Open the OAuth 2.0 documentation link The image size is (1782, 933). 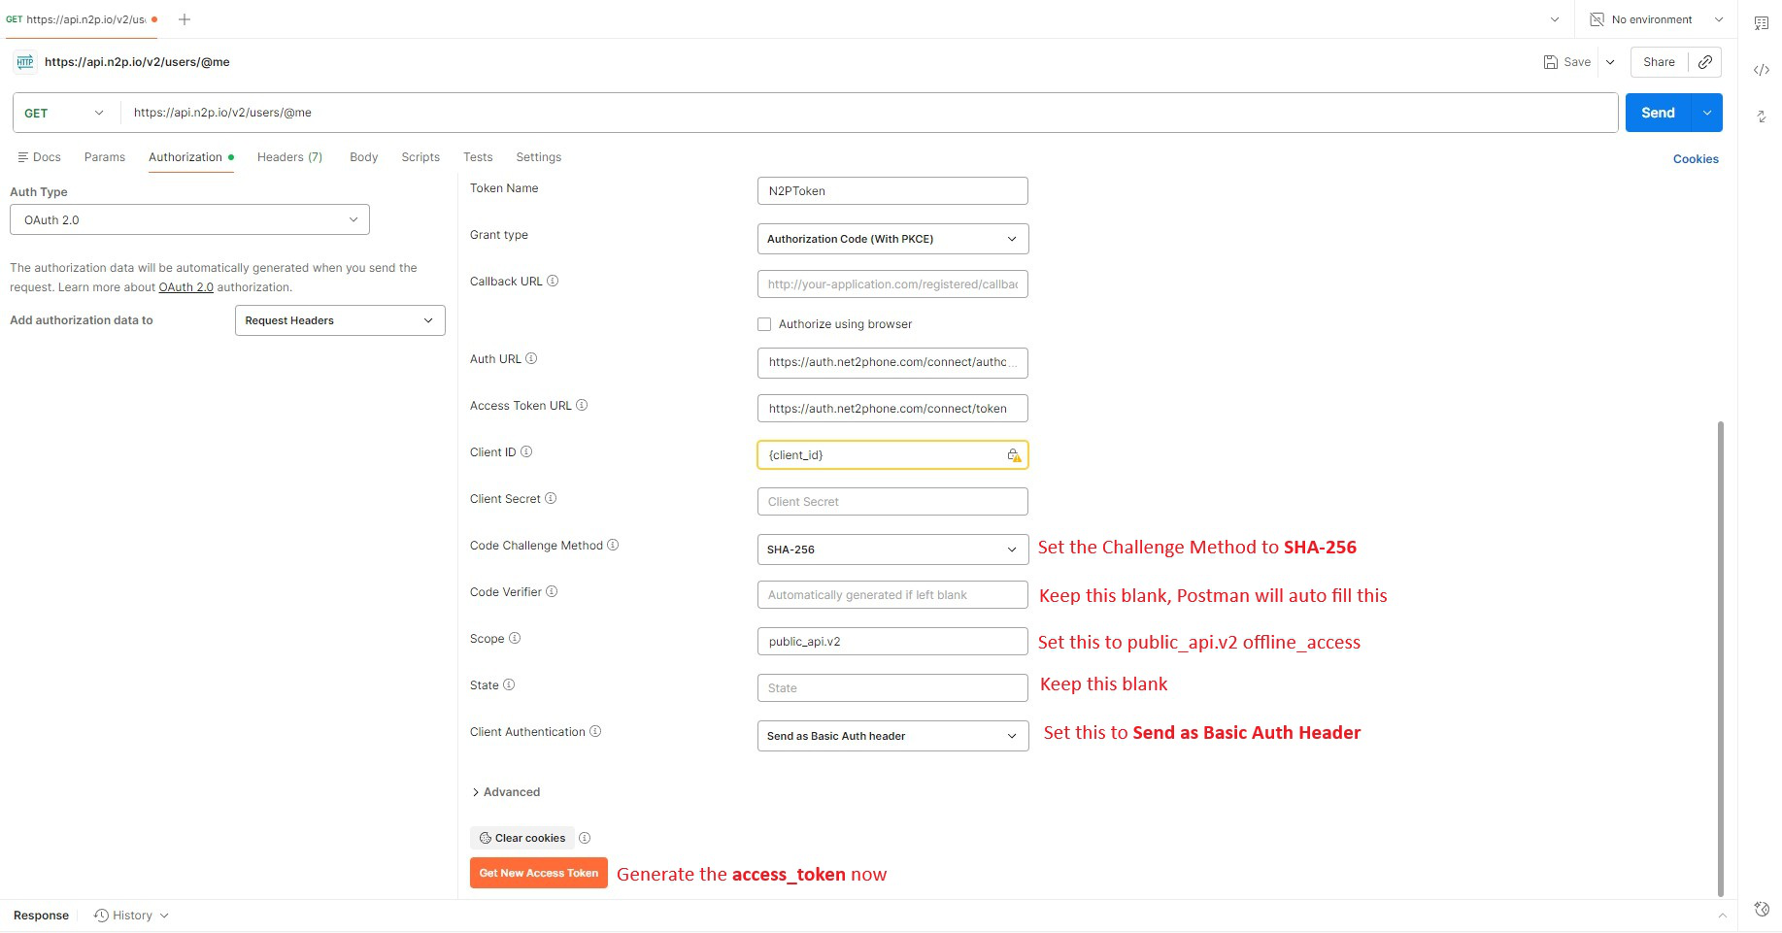coord(186,287)
